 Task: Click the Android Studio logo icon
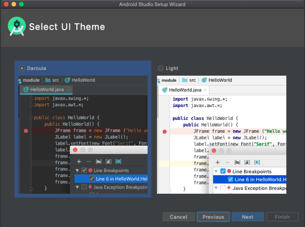pos(17,27)
